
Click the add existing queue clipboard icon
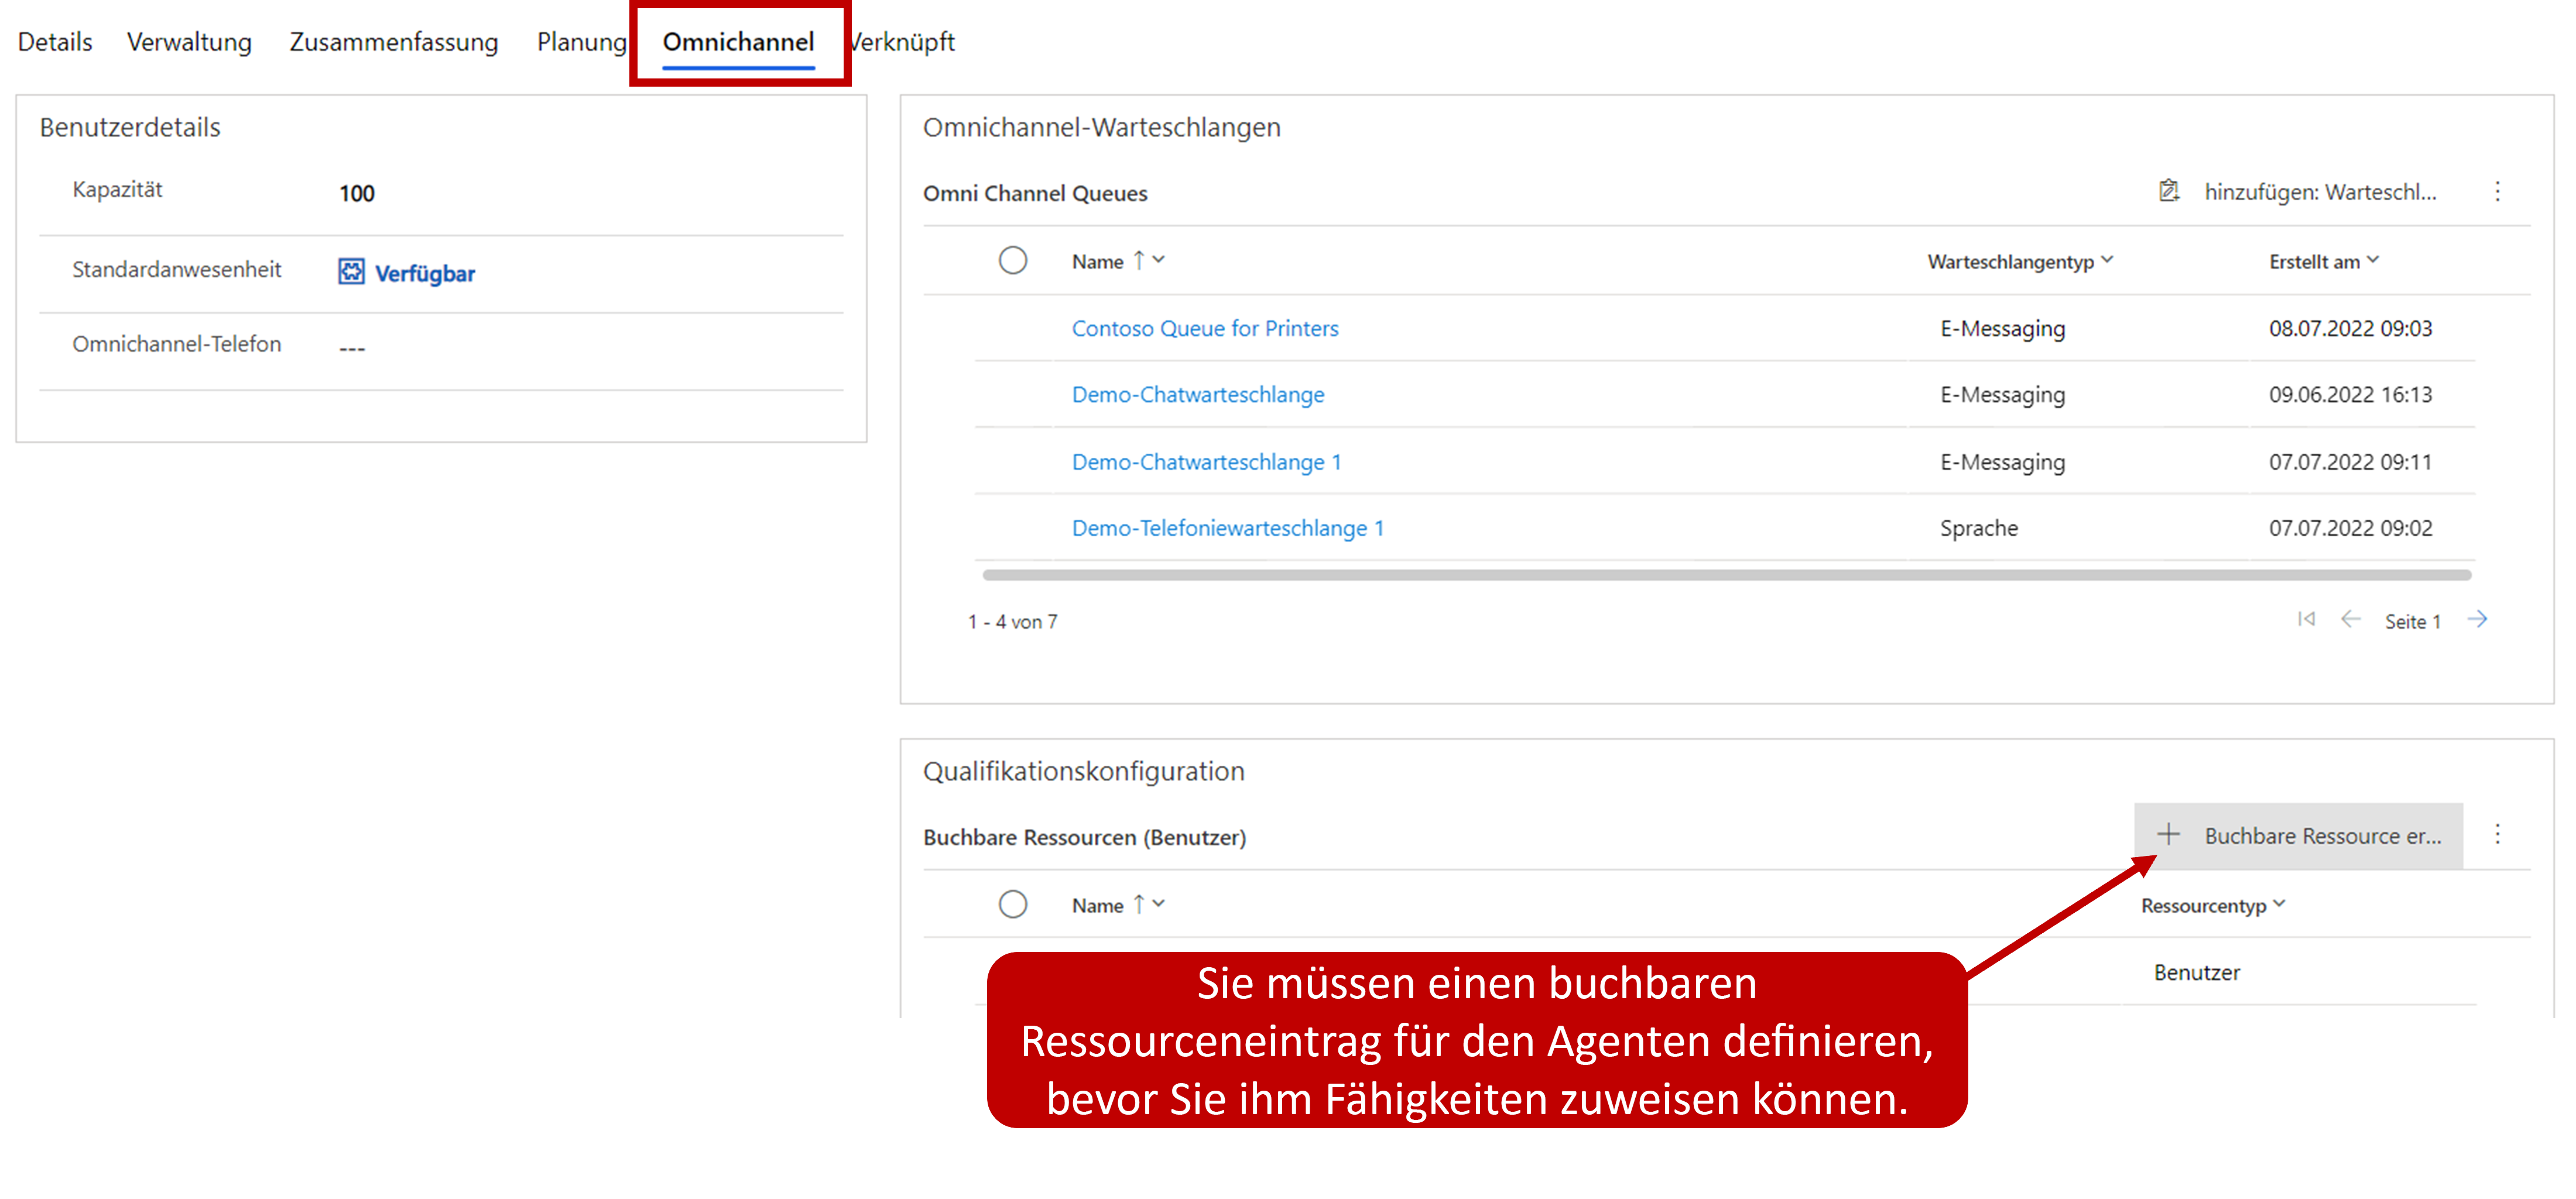click(x=2168, y=191)
